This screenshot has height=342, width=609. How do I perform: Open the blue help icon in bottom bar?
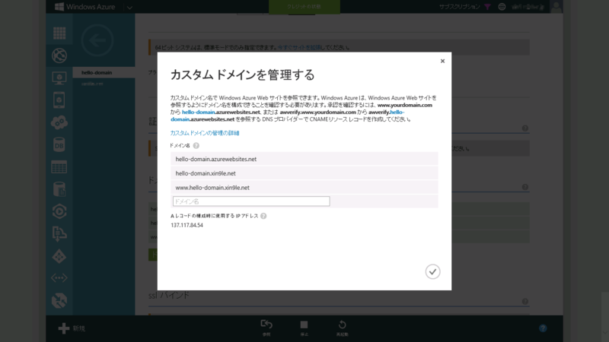click(x=543, y=328)
